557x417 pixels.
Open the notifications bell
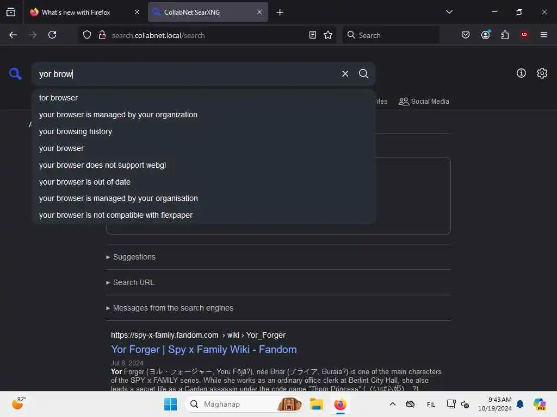(519, 404)
